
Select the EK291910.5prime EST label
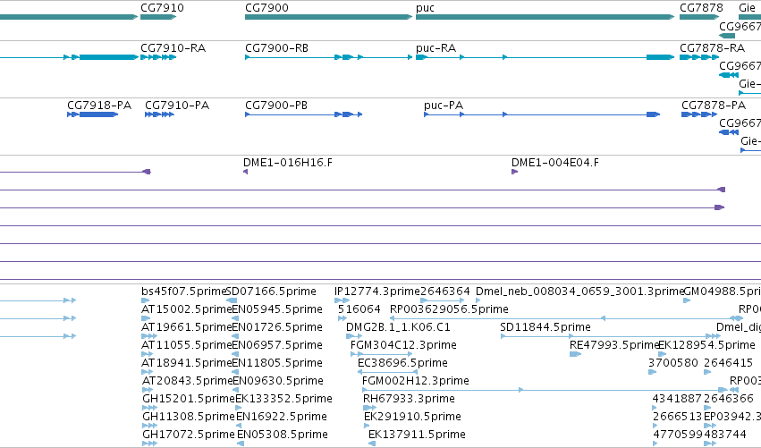(x=412, y=417)
